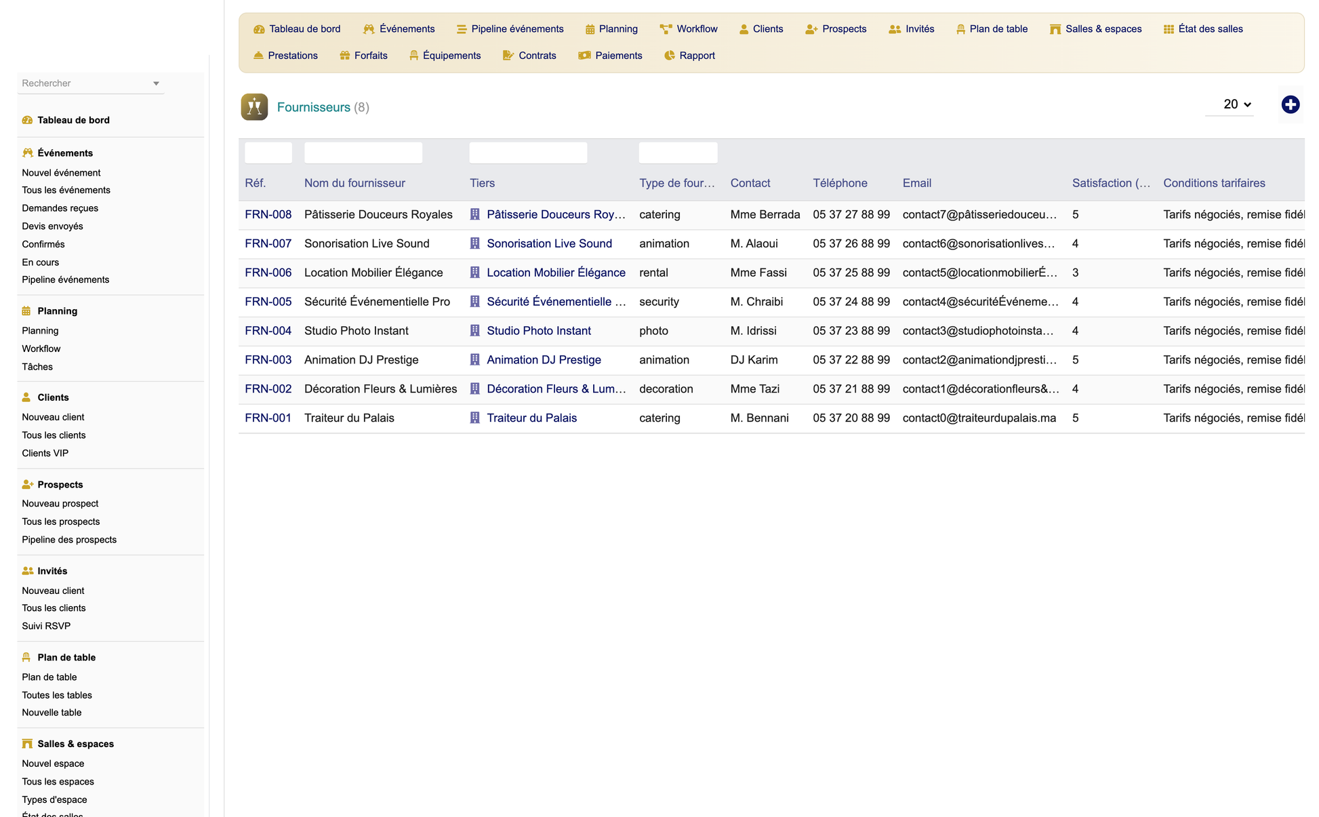Click the Tableau de bord icon in top bar

click(259, 29)
